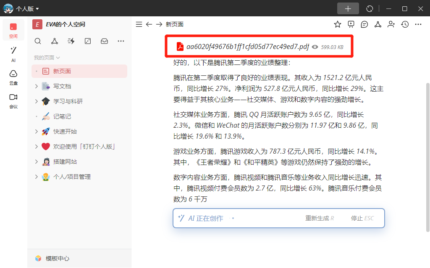
Task: Star this page as favorite
Action: (338, 24)
